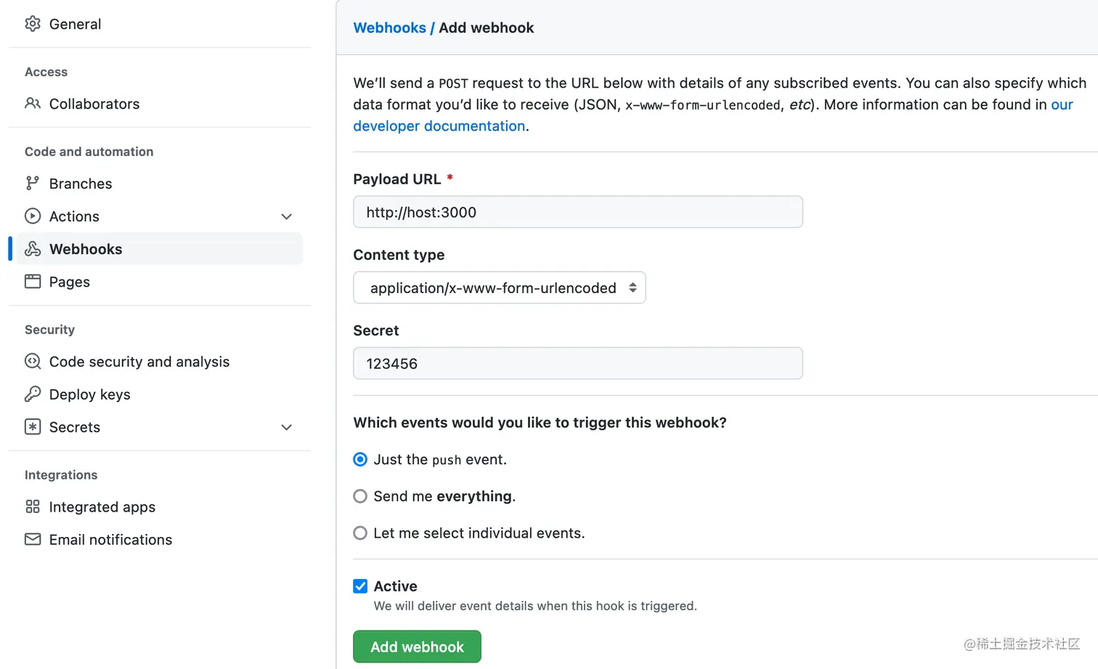The image size is (1098, 669).
Task: Click into the Payload URL field
Action: 577,213
